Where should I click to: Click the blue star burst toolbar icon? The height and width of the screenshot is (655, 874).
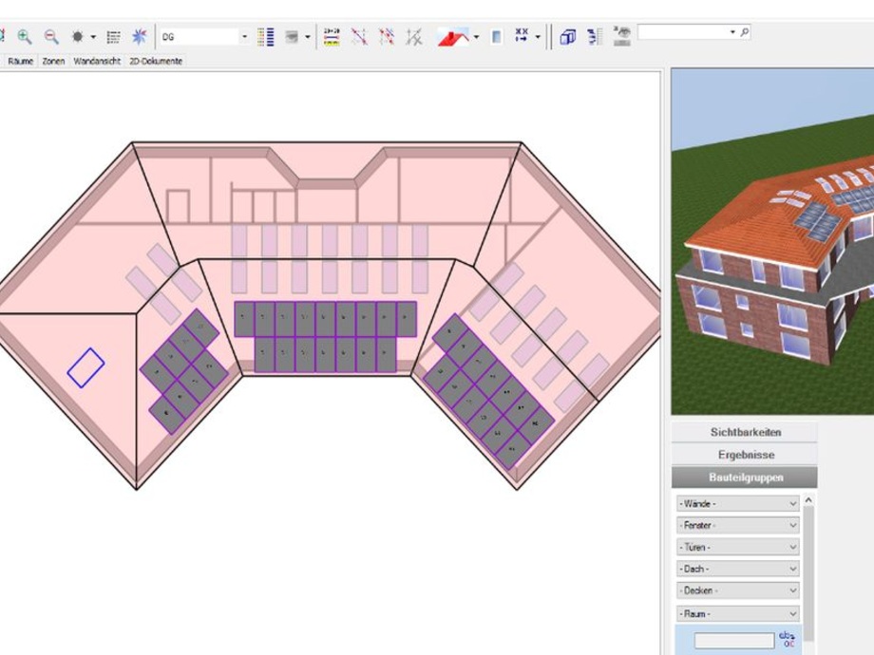coord(140,37)
